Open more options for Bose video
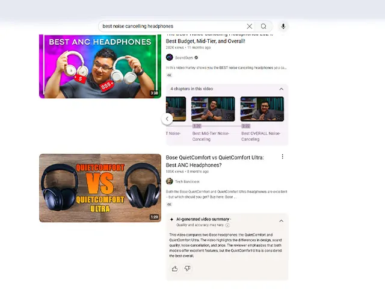 (x=282, y=157)
